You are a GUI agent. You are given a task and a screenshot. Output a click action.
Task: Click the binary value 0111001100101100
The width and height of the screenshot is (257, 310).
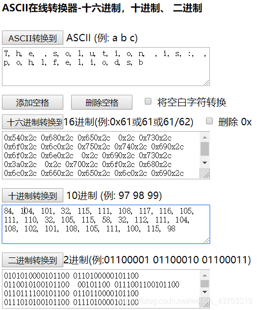click(147, 284)
